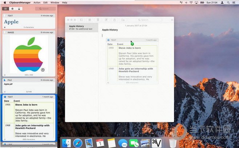Viewport: 239px width, 148px height.
Task: Switch to all clippings list view
Action: coord(6,9)
